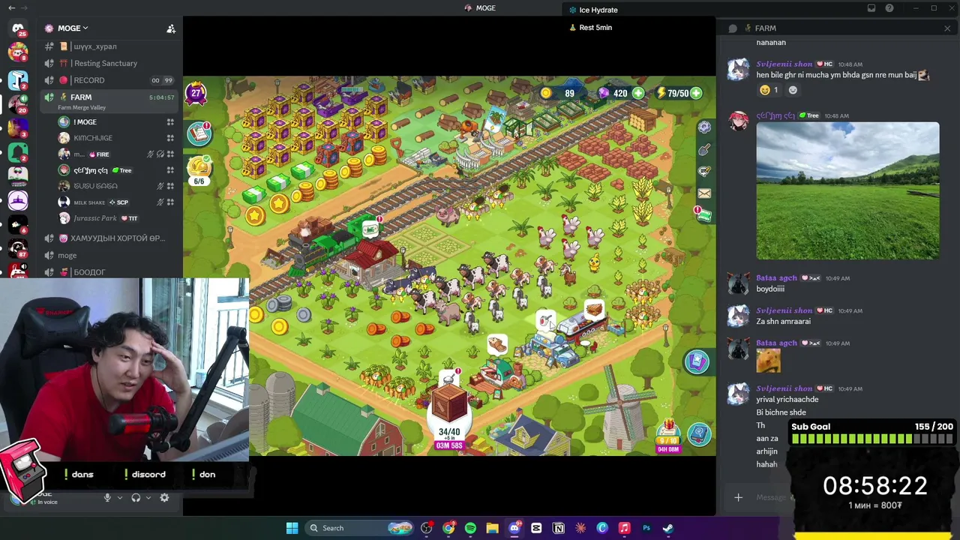Screen dimensions: 960x540
Task: Open the quest book with red alert
Action: click(199, 133)
